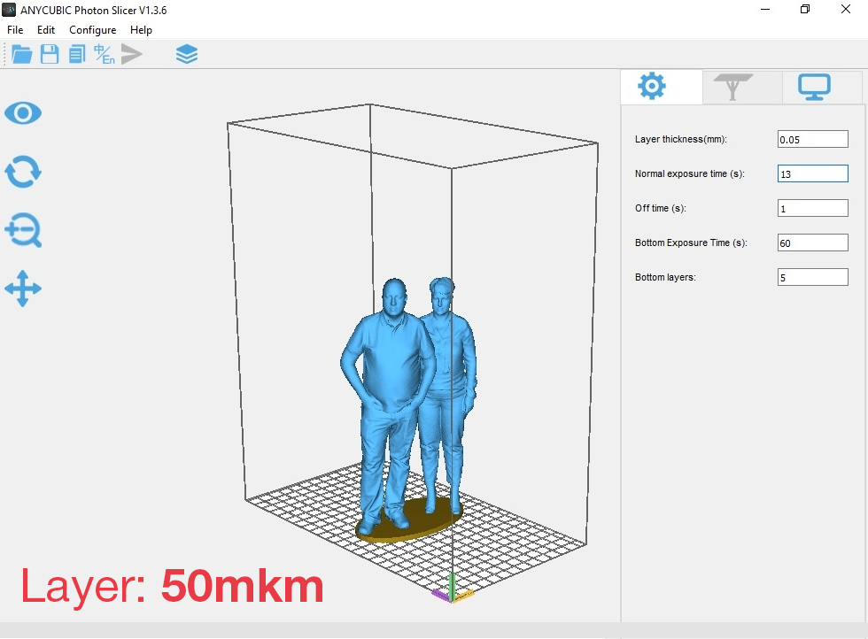Open the File menu
This screenshot has height=639, width=868.
pos(15,30)
